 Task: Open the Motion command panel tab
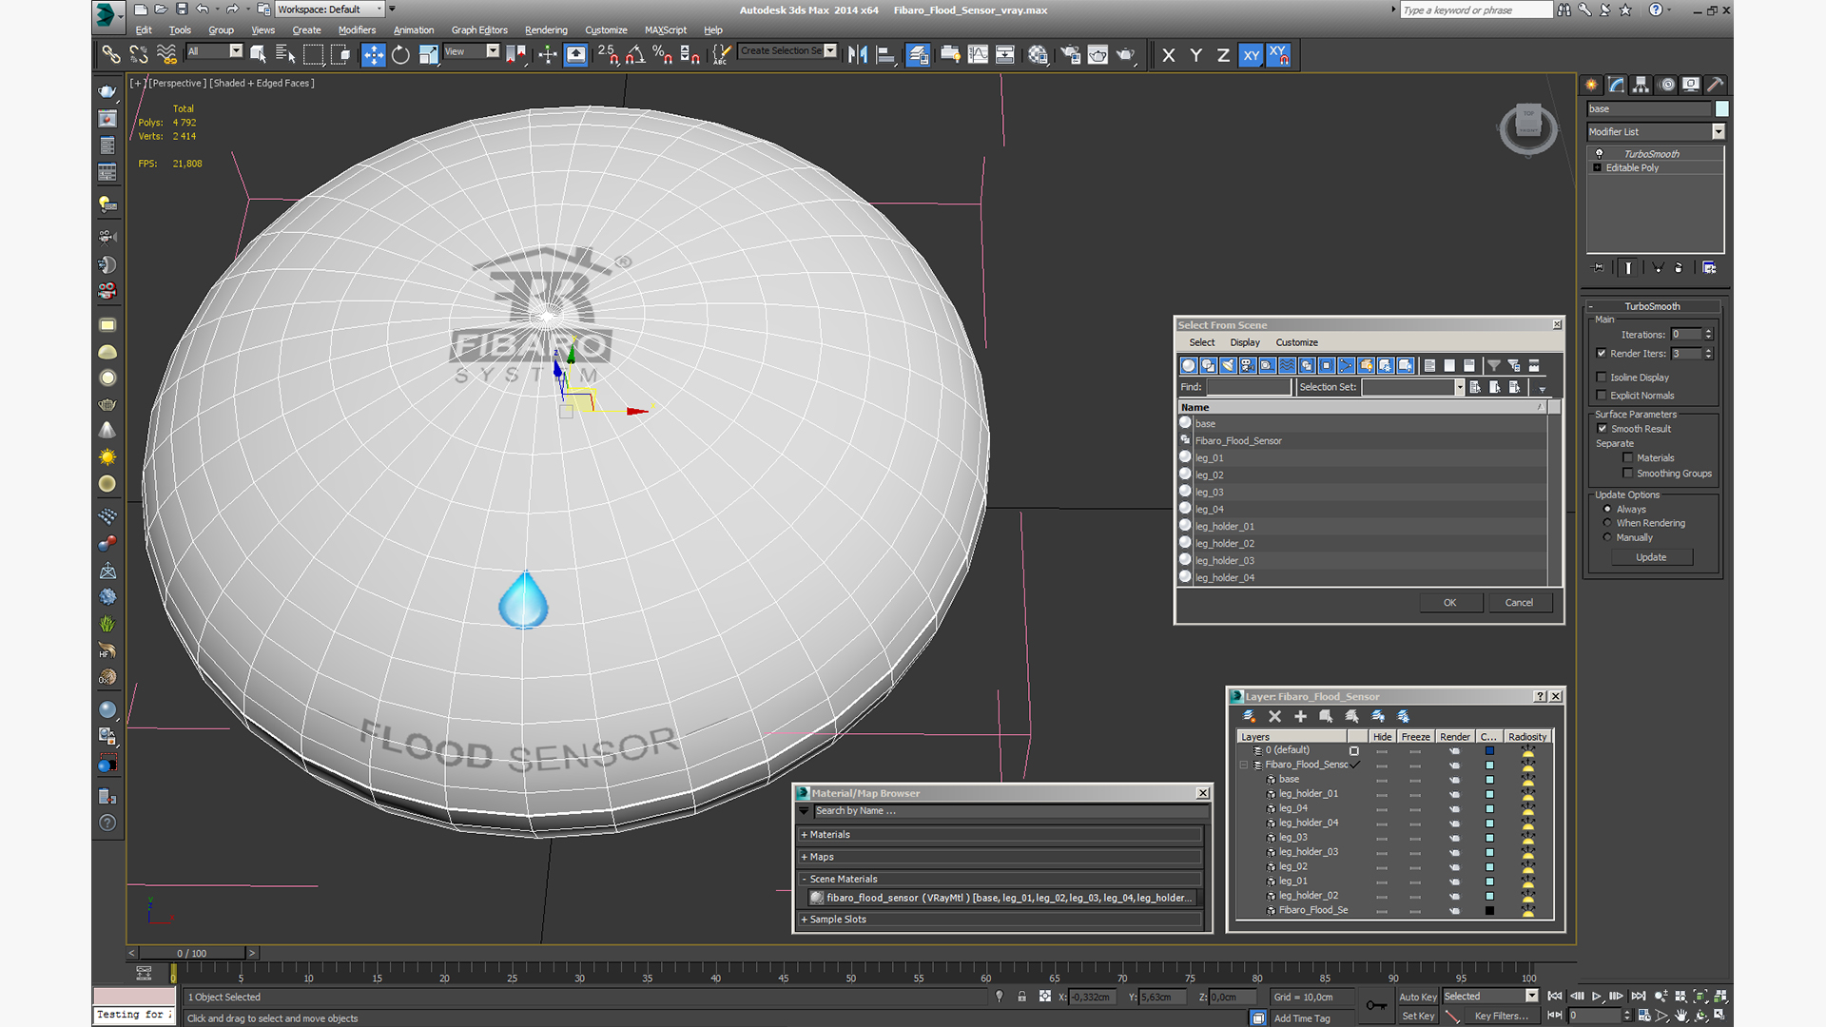pyautogui.click(x=1666, y=85)
